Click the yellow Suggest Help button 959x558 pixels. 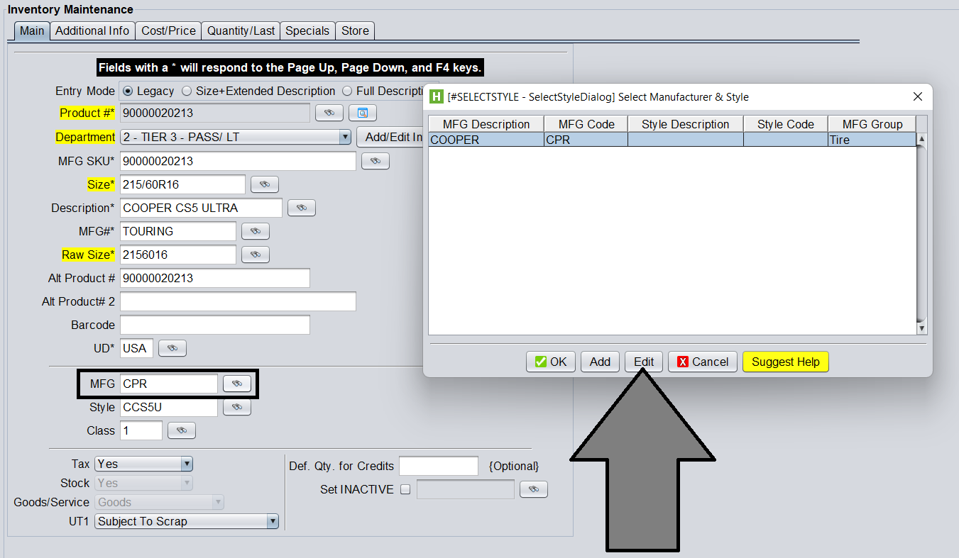tap(785, 362)
